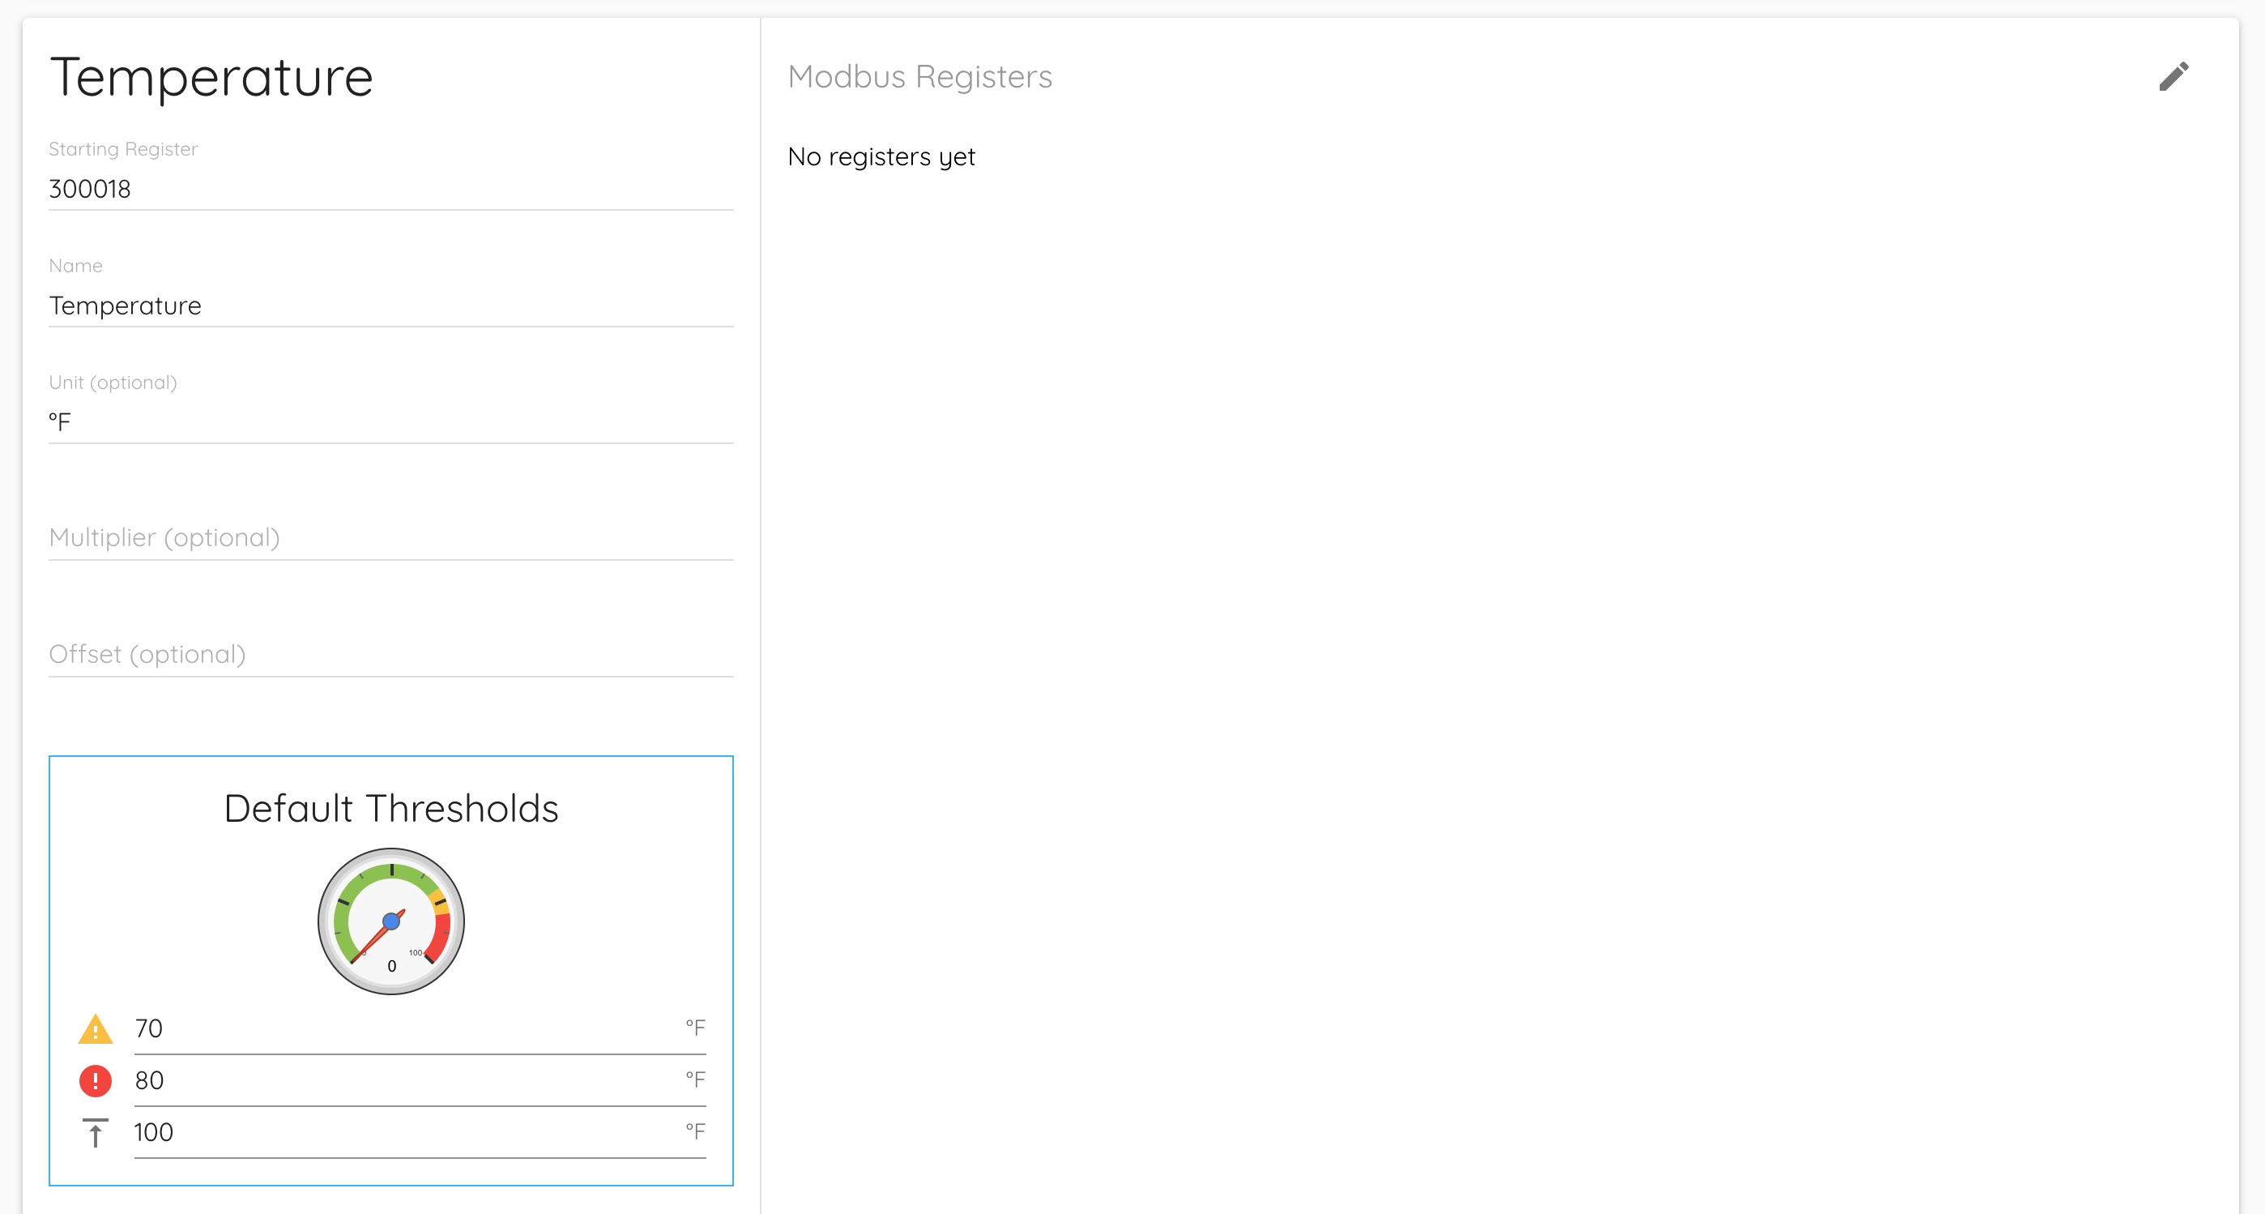
Task: Click the upward arrow maximum icon
Action: (x=95, y=1132)
